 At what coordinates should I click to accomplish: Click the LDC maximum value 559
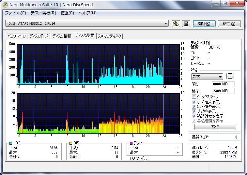coord(54,152)
